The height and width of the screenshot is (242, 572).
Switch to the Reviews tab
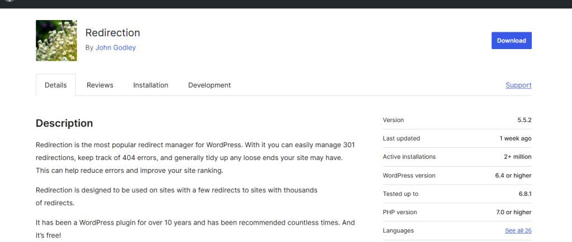(100, 85)
